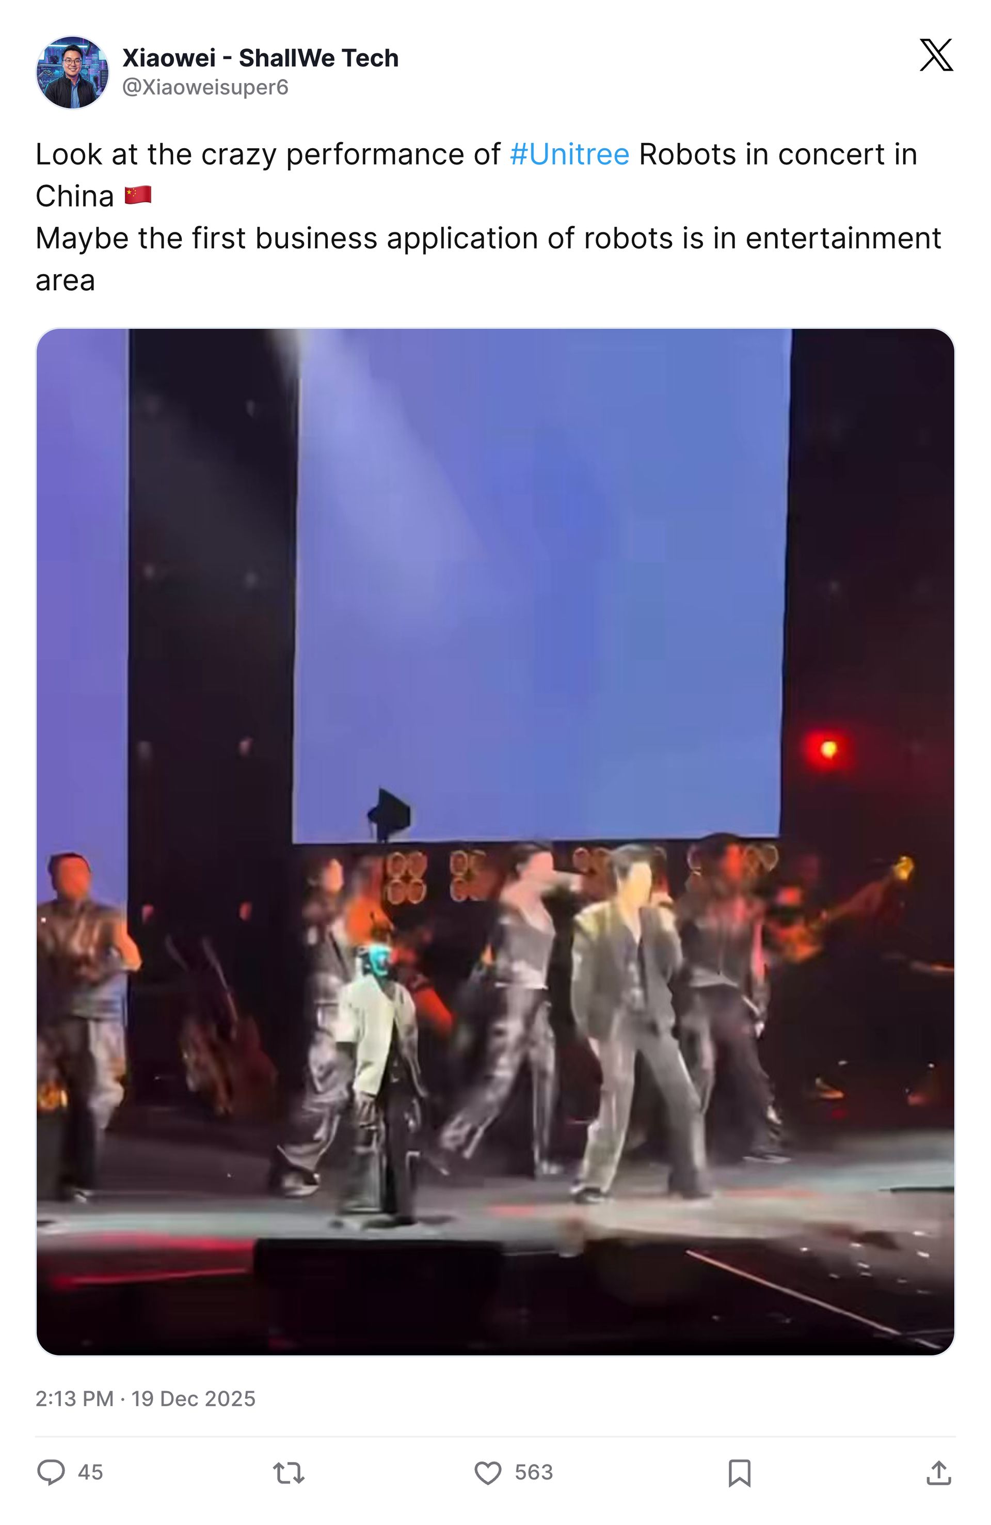Open the #Unitree hashtag link
This screenshot has width=991, height=1525.
pyautogui.click(x=569, y=154)
